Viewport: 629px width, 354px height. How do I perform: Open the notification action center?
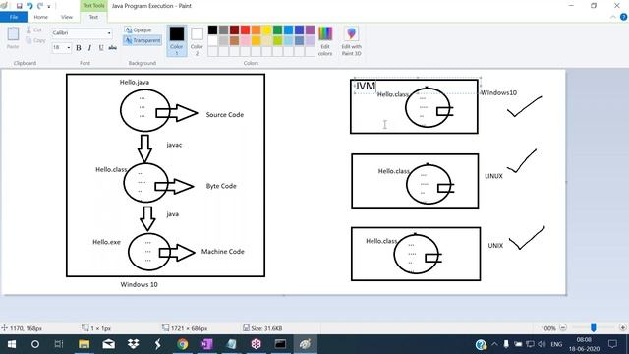click(x=612, y=344)
